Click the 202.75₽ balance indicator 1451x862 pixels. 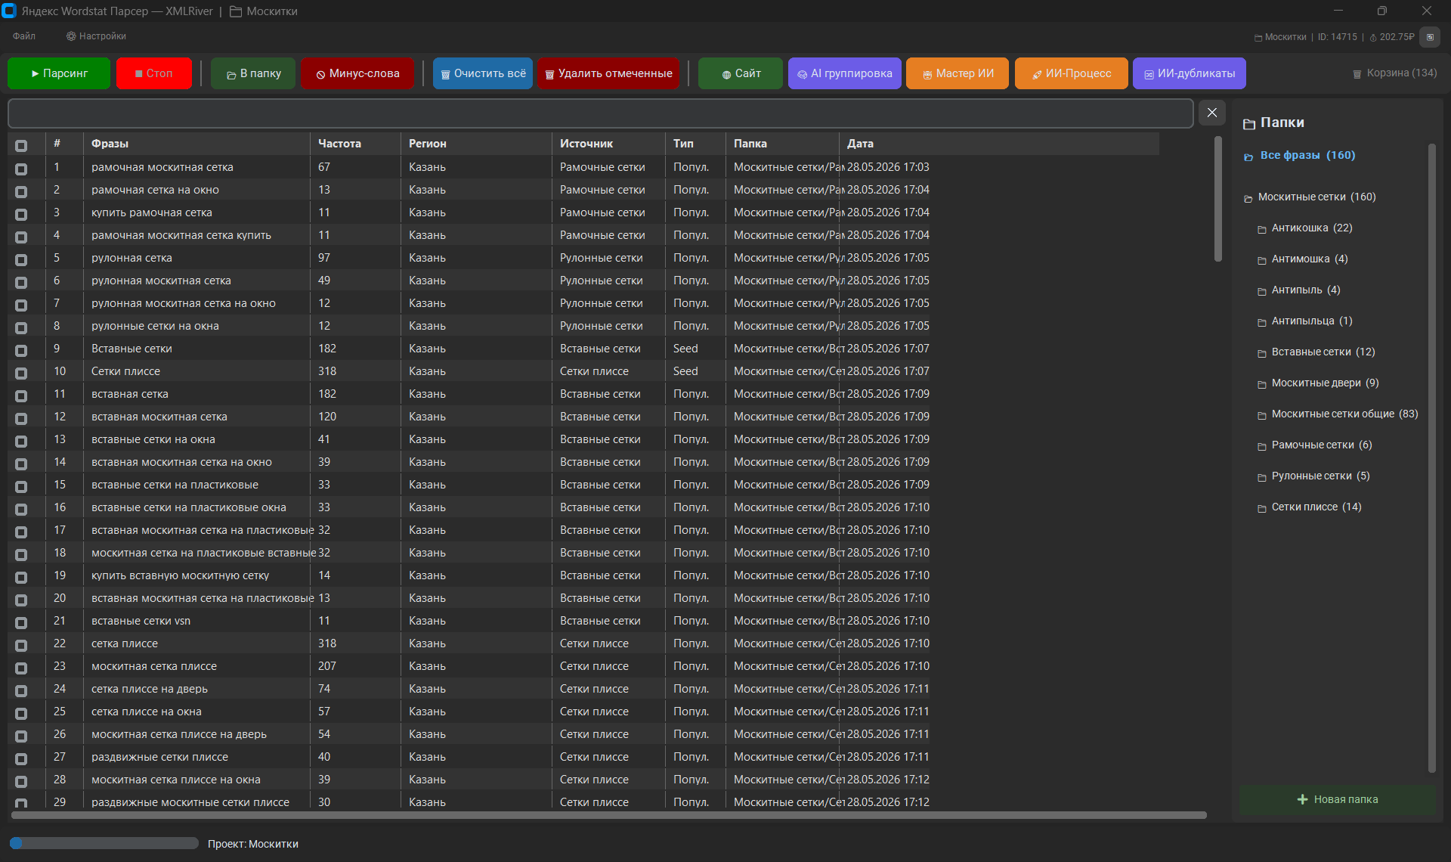[x=1392, y=37]
